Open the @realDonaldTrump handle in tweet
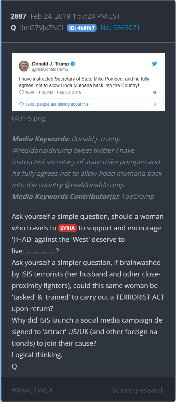The width and height of the screenshot is (176, 402). [50, 69]
